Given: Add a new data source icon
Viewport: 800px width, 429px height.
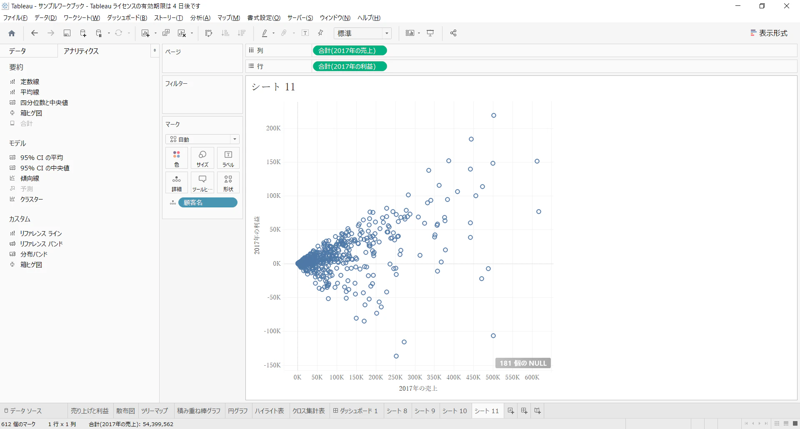Looking at the screenshot, I should (x=83, y=33).
